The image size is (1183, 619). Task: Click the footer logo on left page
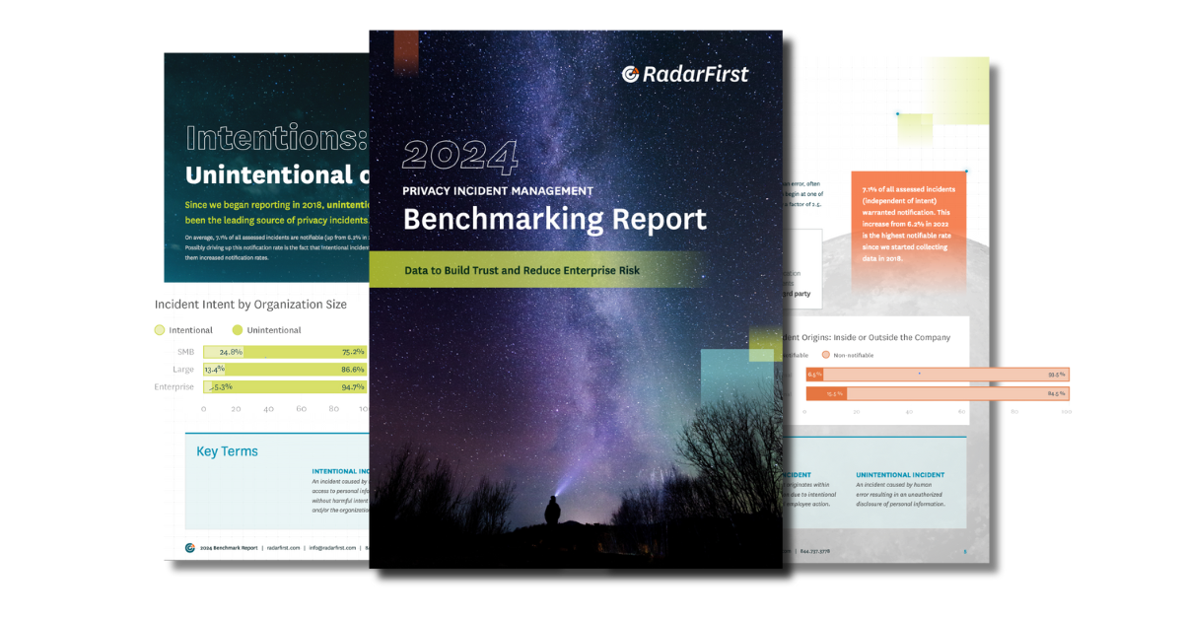(x=189, y=547)
